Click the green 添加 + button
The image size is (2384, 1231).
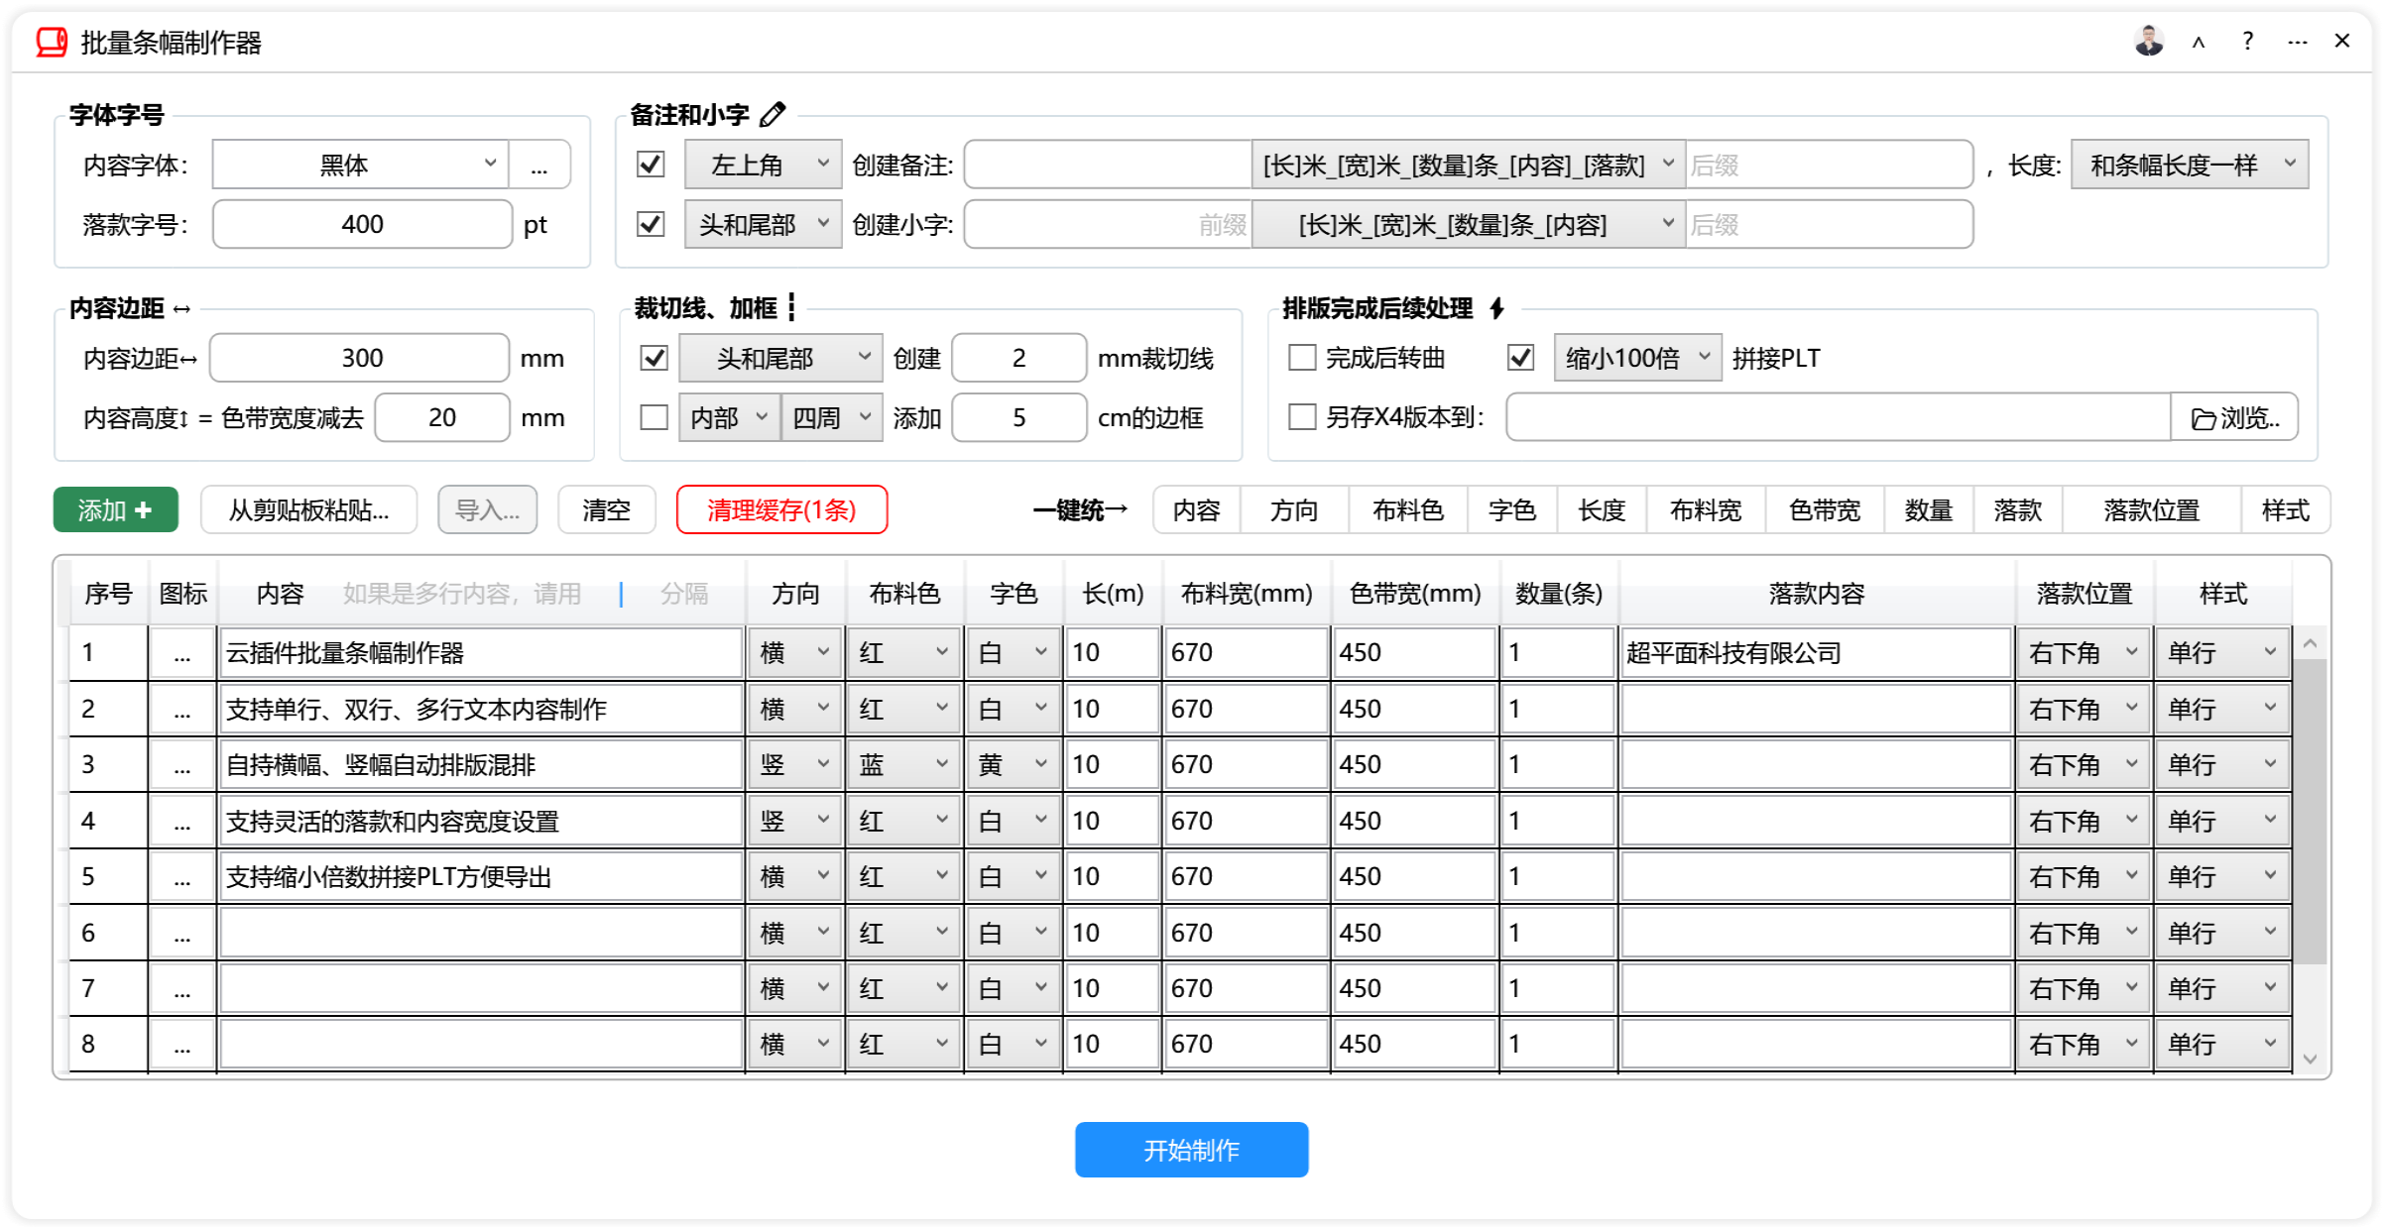point(116,510)
